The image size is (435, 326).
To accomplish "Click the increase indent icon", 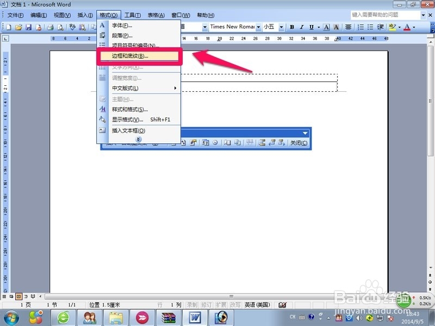I will tap(380, 27).
